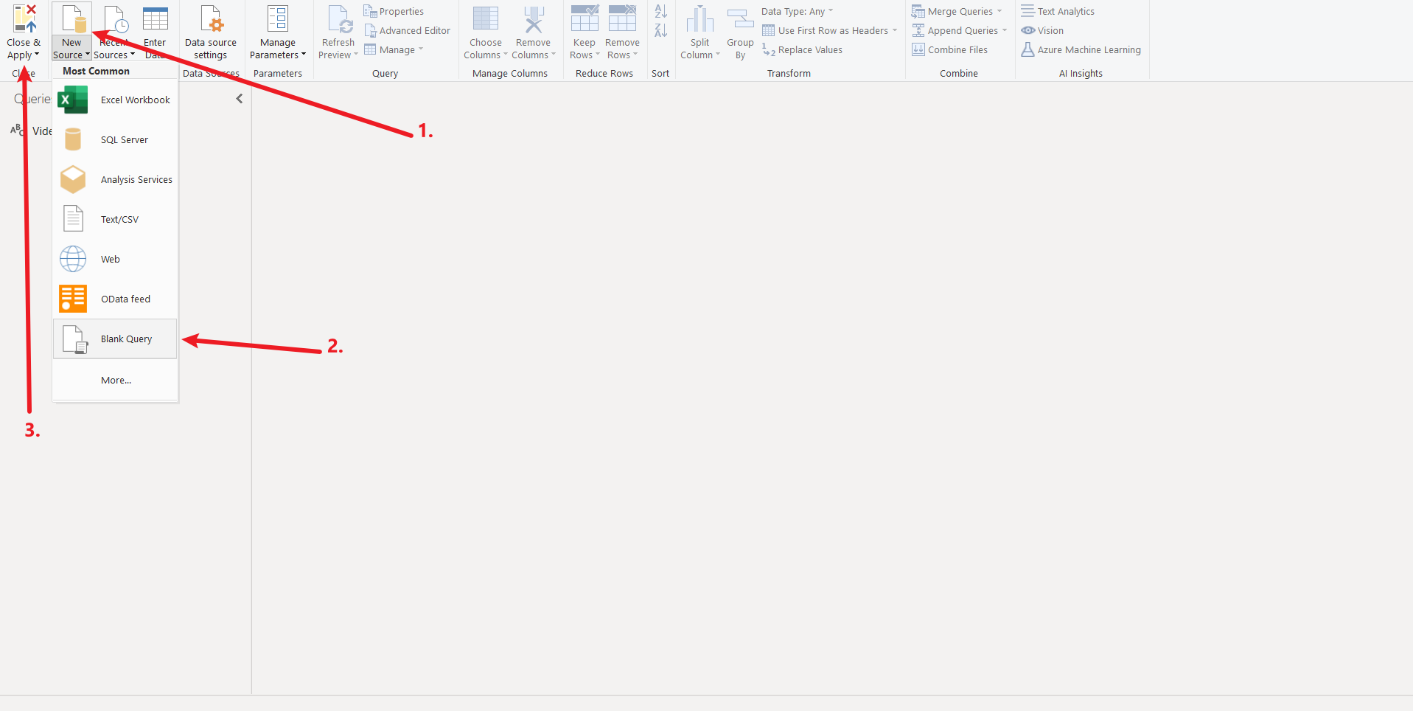Expand the Data Type: Any dropdown
This screenshot has width=1413, height=711.
(x=797, y=11)
